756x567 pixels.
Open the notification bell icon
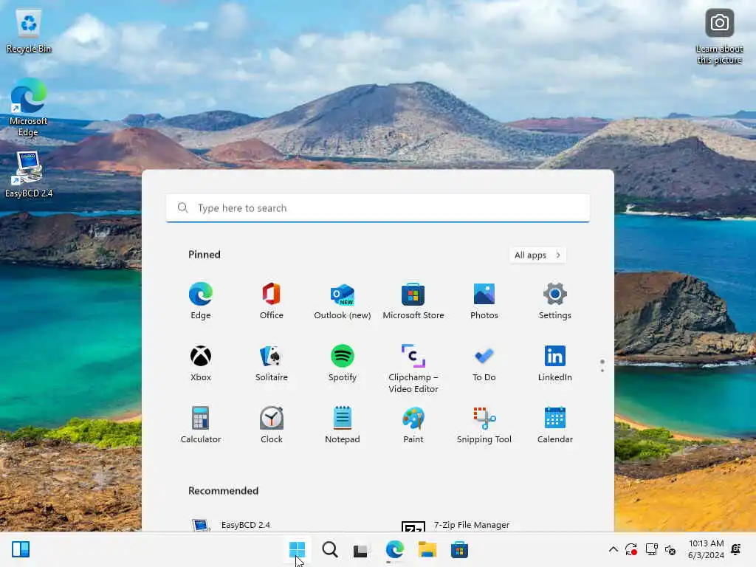tap(736, 549)
